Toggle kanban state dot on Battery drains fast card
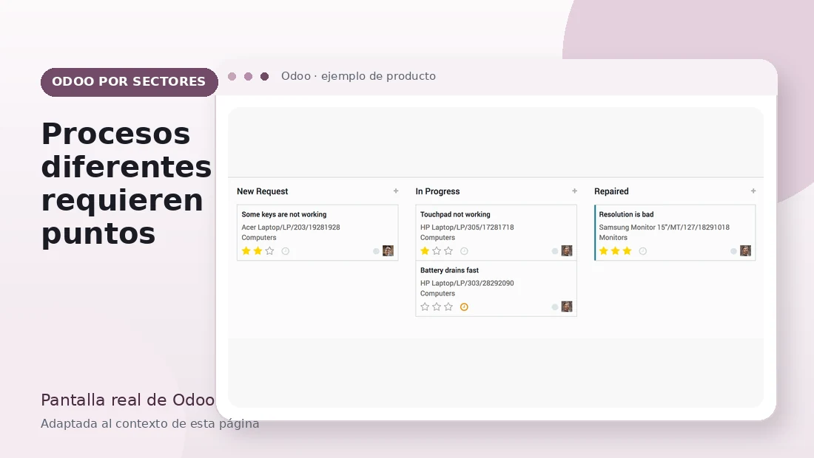The height and width of the screenshot is (458, 814). tap(554, 307)
